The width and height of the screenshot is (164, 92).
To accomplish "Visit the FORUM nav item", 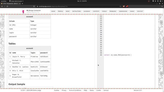I will (x=104, y=11).
